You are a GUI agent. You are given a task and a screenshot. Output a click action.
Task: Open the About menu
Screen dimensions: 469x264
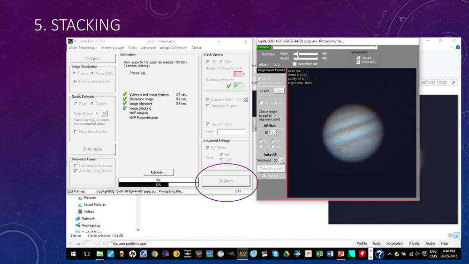tap(196, 48)
